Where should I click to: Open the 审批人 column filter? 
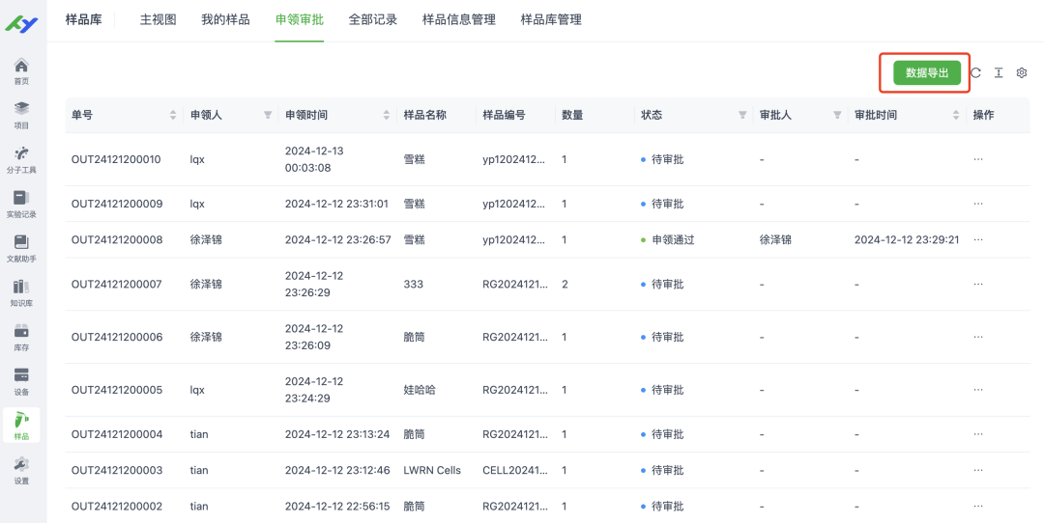click(x=837, y=115)
